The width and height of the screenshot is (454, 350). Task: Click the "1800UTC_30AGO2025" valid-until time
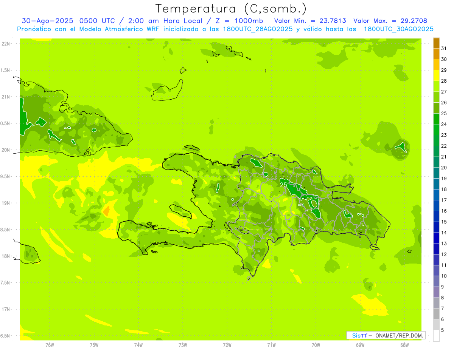coord(399,29)
